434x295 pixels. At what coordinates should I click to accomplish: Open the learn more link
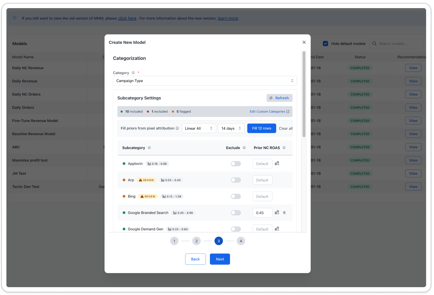[x=228, y=18]
